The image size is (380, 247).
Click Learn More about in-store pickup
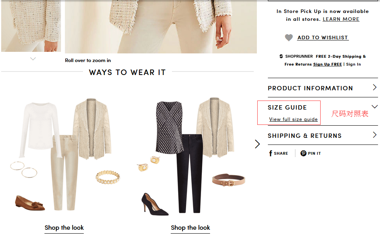pyautogui.click(x=341, y=19)
